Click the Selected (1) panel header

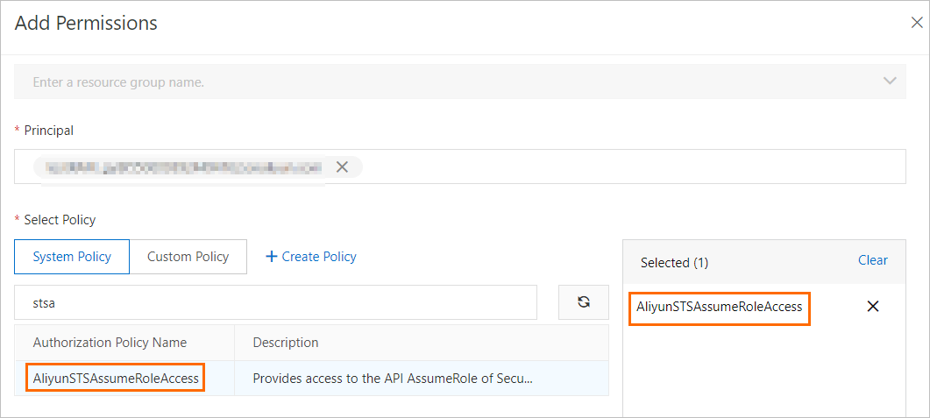[674, 262]
